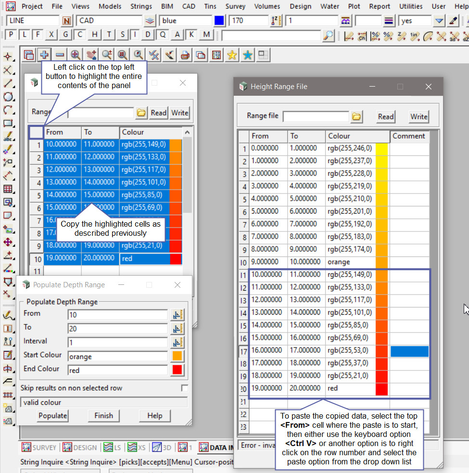Click the magnifier search icon after text box
The width and height of the screenshot is (469, 473).
328,35
